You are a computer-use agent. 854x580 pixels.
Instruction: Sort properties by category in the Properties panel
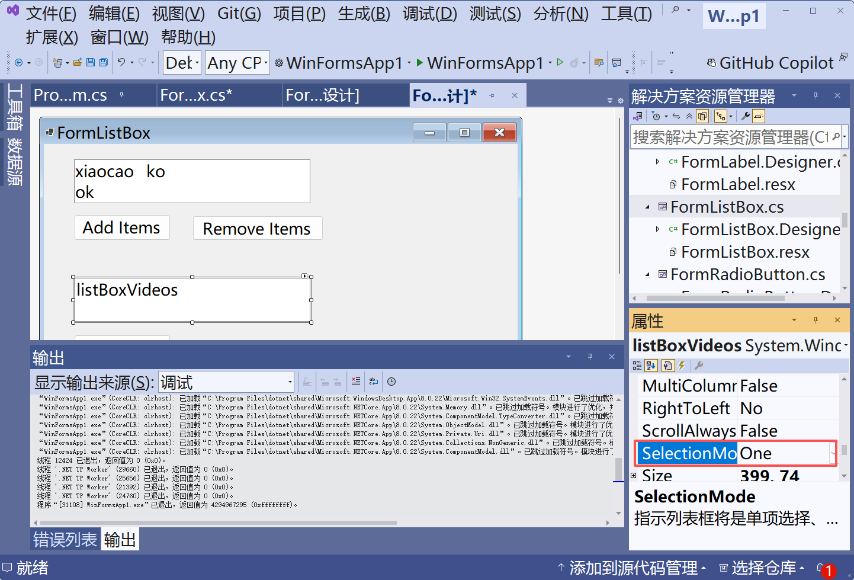coord(637,366)
